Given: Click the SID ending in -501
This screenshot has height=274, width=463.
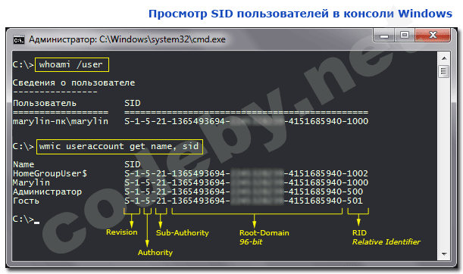Looking at the screenshot, I should click(243, 201).
